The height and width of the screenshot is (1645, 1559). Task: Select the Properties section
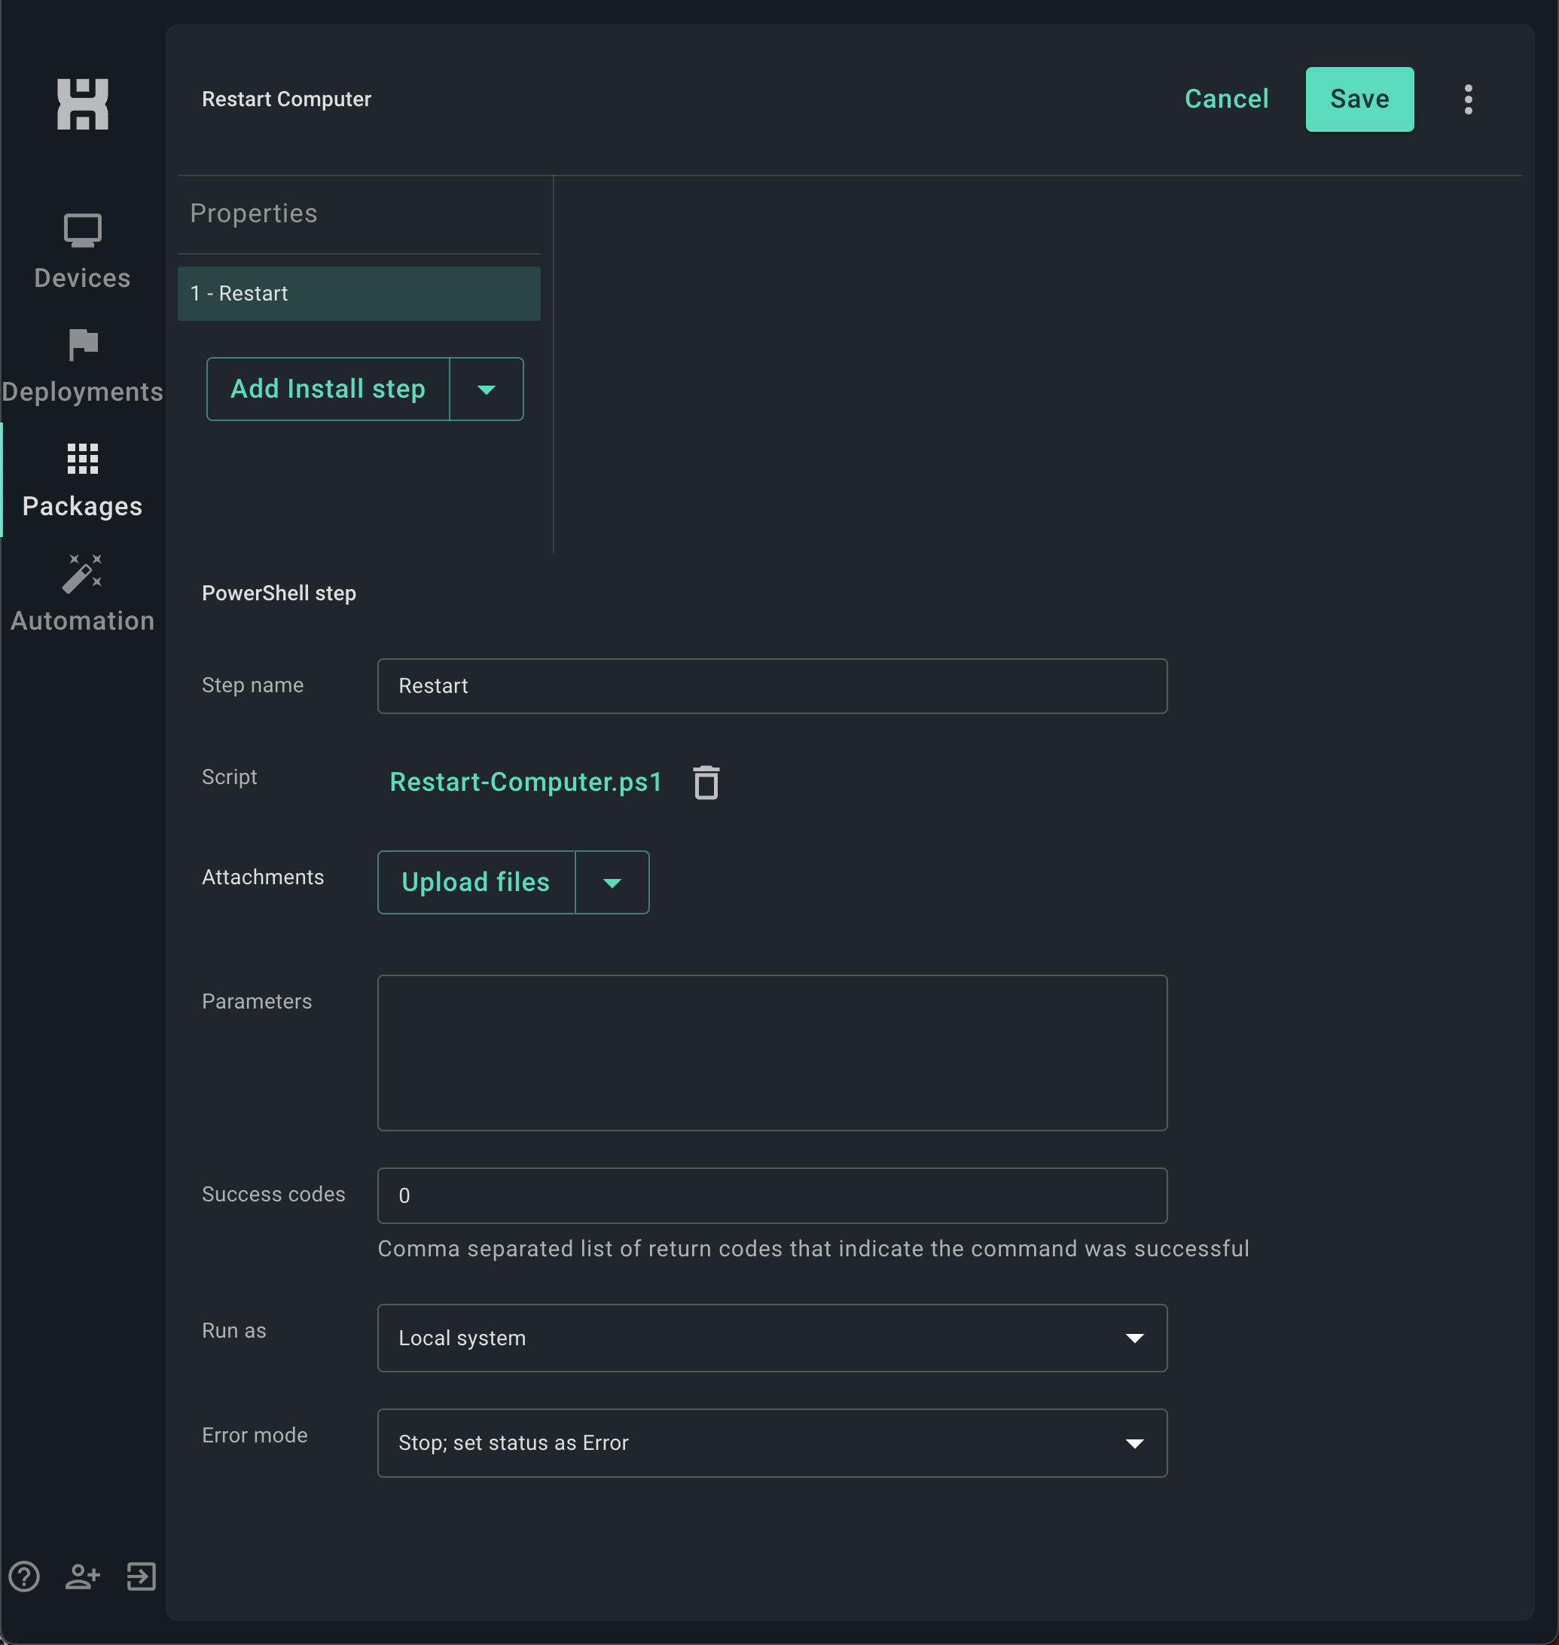254,214
